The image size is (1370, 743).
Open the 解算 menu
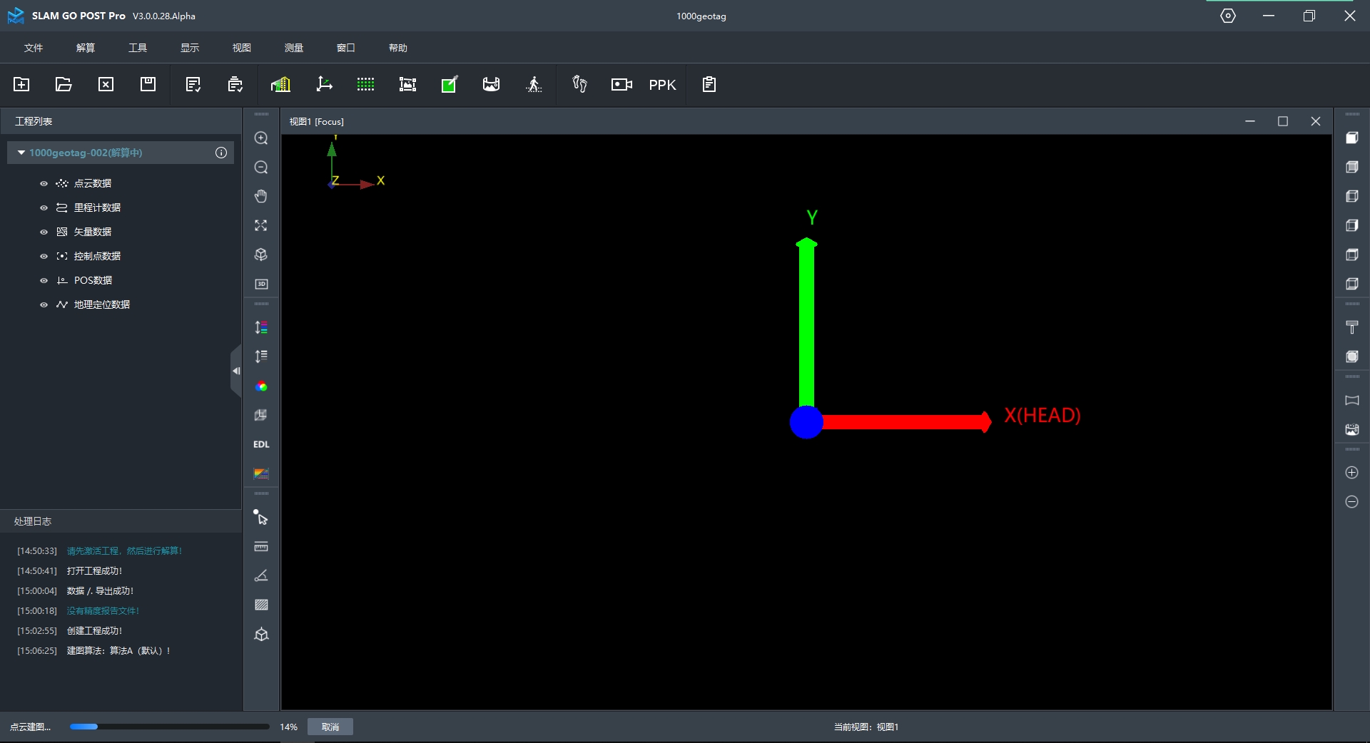[x=86, y=48]
